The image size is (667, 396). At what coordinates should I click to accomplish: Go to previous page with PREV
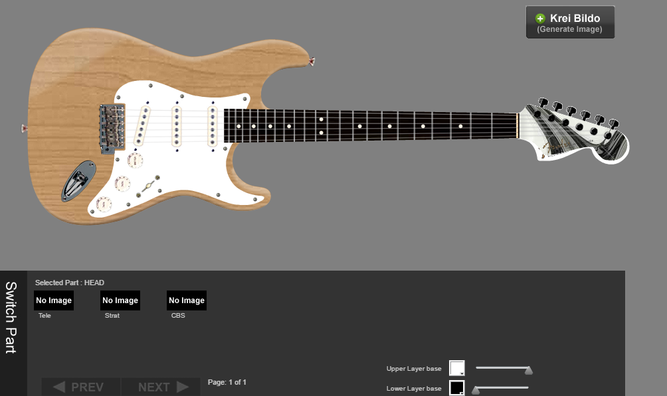(80, 387)
